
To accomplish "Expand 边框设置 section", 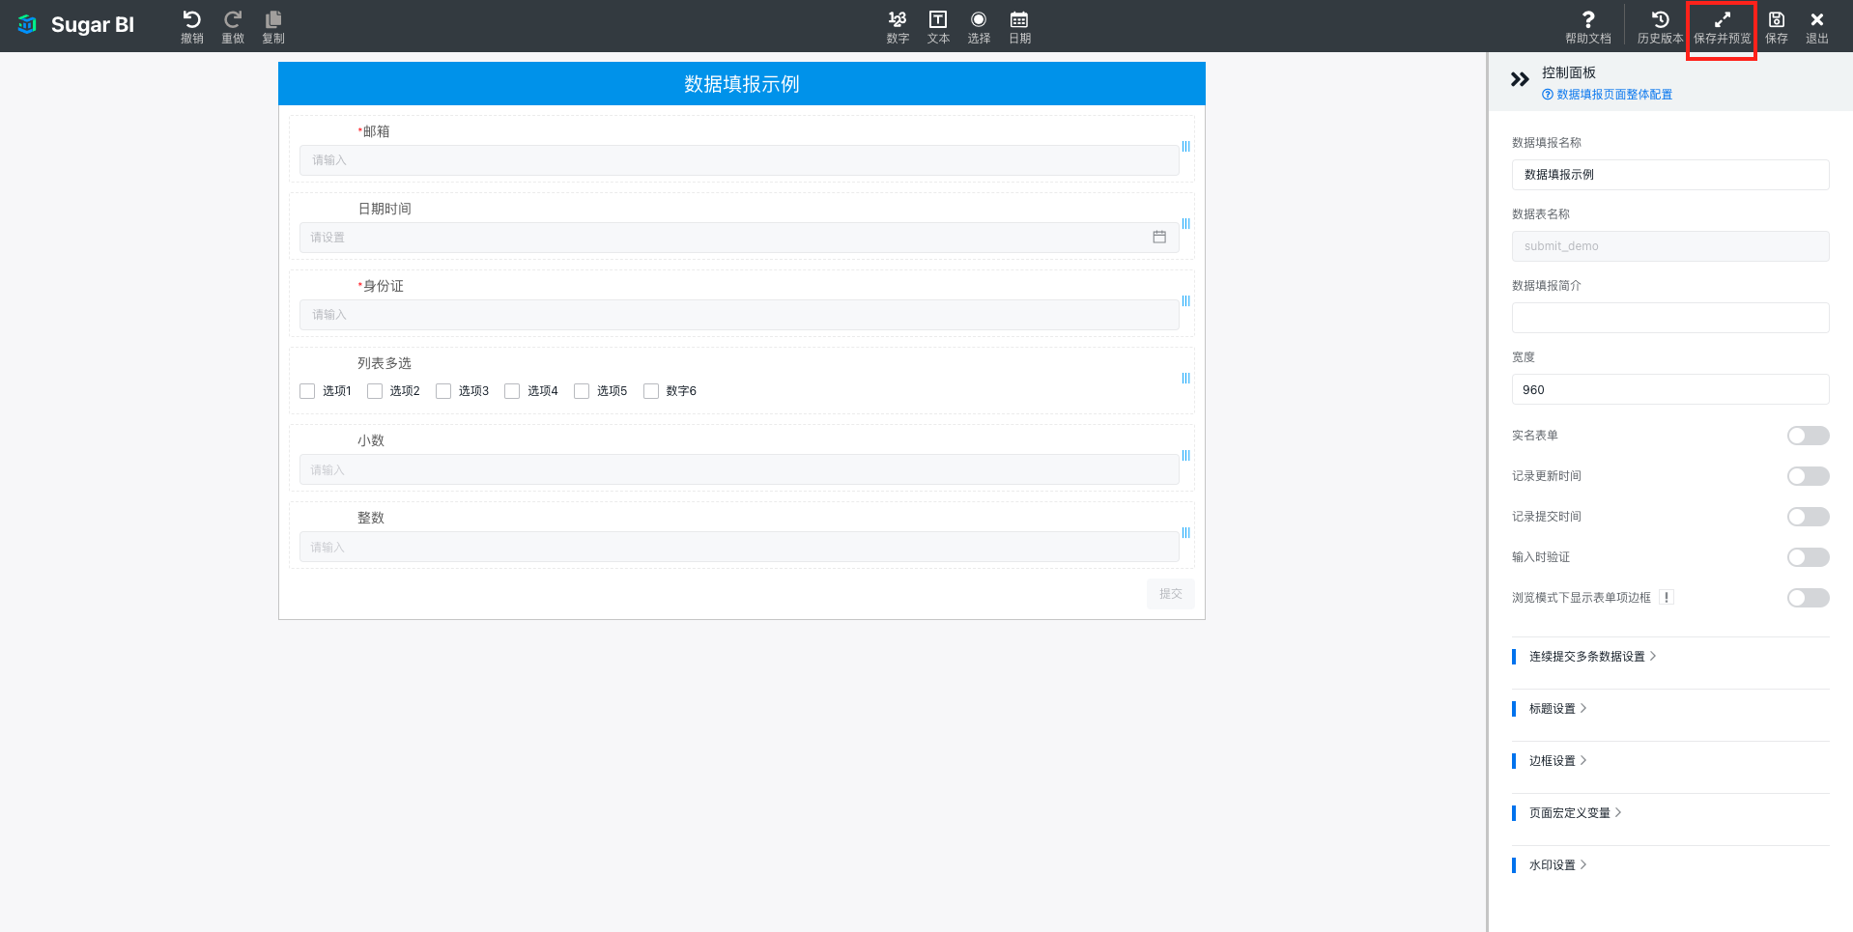I will [1557, 761].
